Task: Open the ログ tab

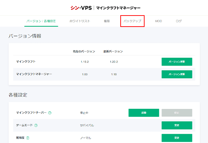Action: pos(179,21)
